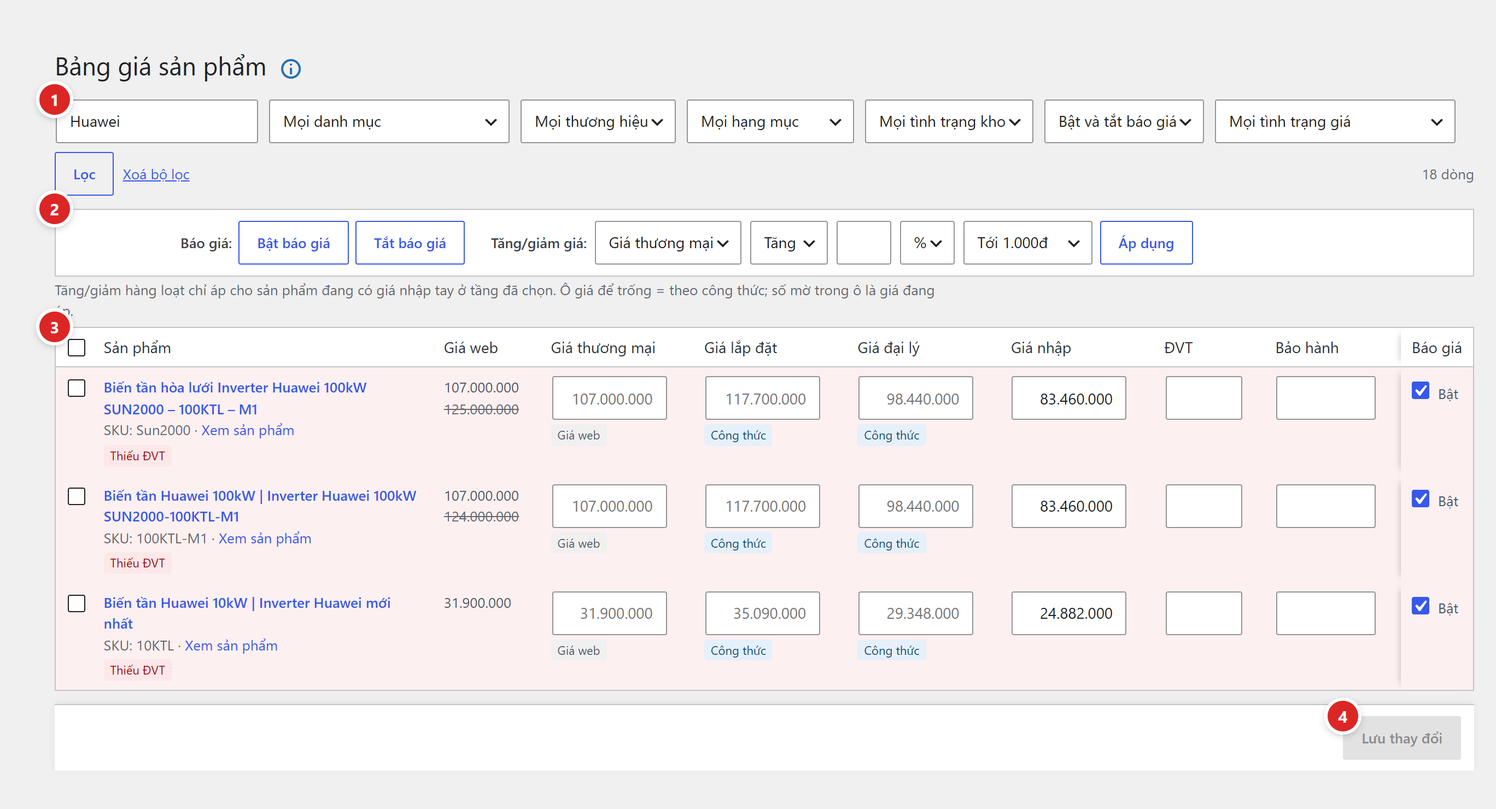Select checkbox for SKU 100KTL-M1 product row

[77, 496]
